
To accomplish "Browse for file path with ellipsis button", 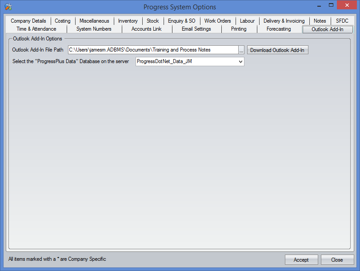I will [241, 50].
